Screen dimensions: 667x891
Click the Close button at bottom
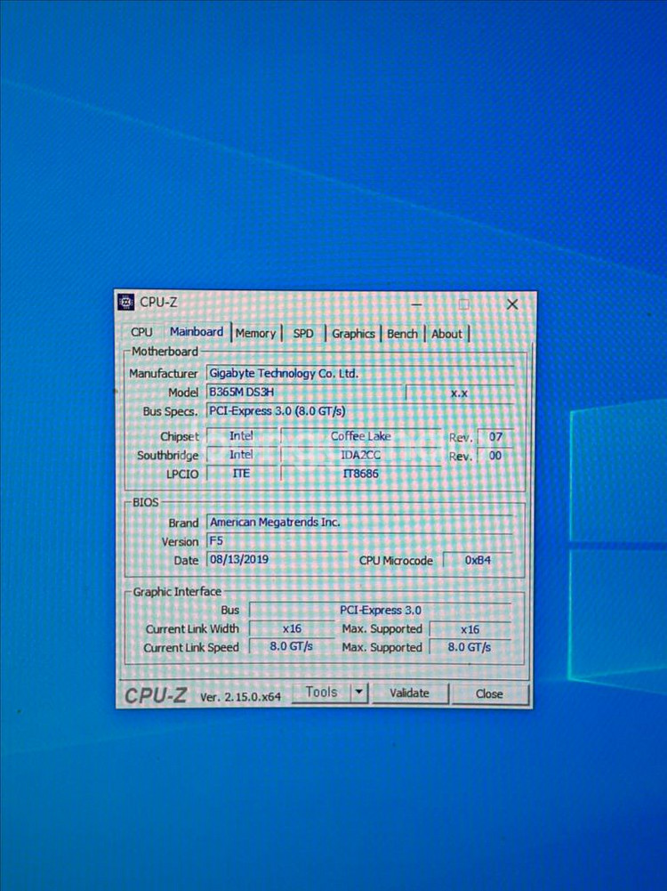[x=489, y=693]
